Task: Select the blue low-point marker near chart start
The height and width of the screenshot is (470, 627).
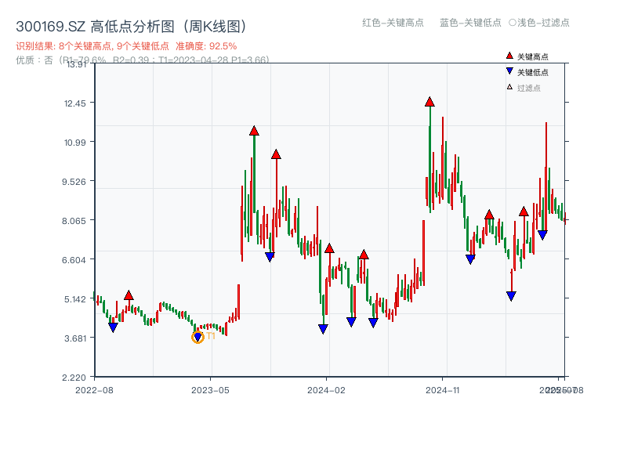Action: coord(113,326)
